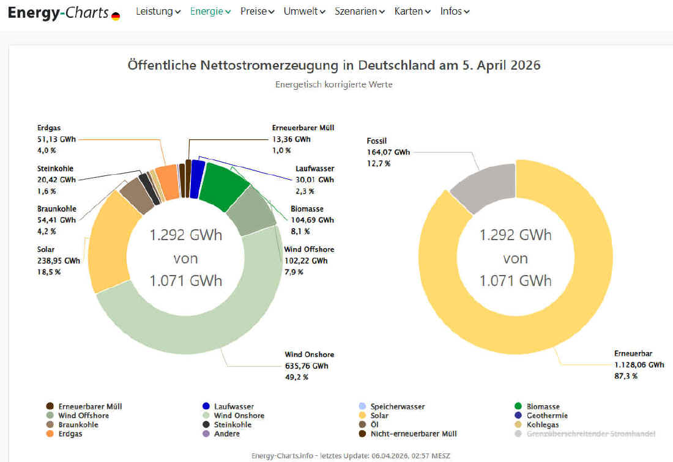Click the Steinkohle legend dot
Image resolution: width=673 pixels, height=462 pixels.
(206, 425)
